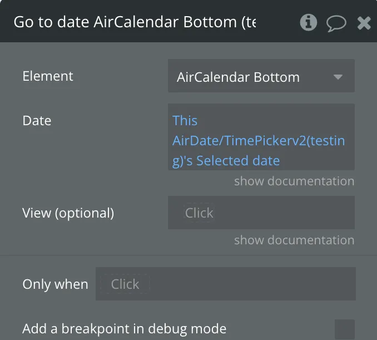The width and height of the screenshot is (377, 340).
Task: Click the View (optional) label
Action: pos(68,213)
